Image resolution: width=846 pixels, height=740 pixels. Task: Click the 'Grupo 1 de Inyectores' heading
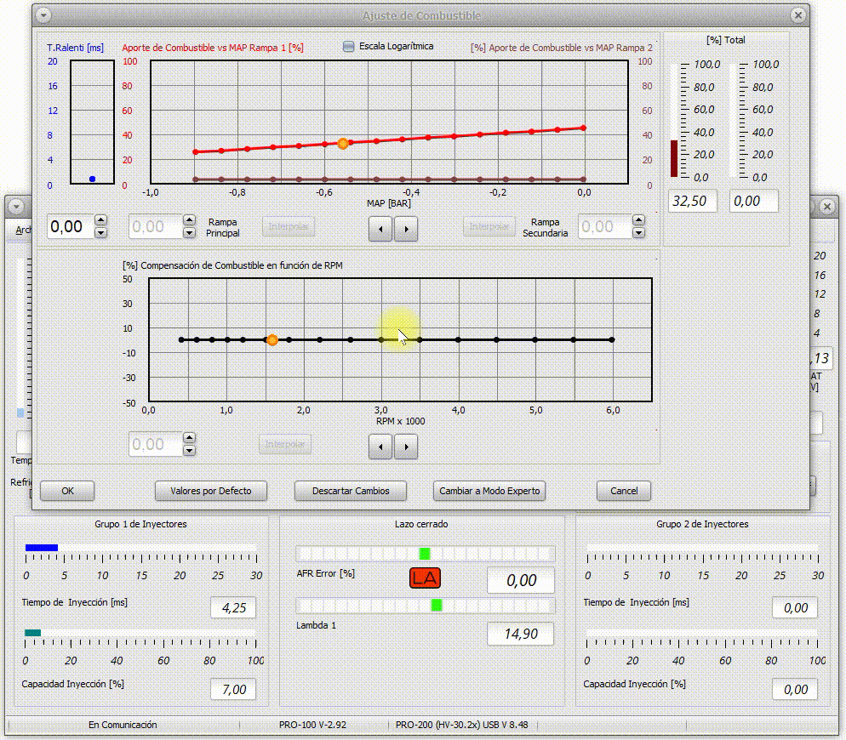click(x=140, y=524)
